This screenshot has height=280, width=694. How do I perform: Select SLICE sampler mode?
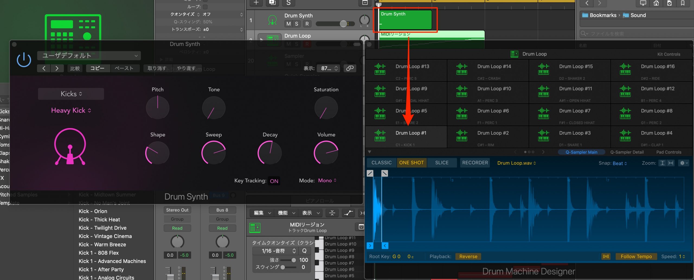(x=442, y=163)
